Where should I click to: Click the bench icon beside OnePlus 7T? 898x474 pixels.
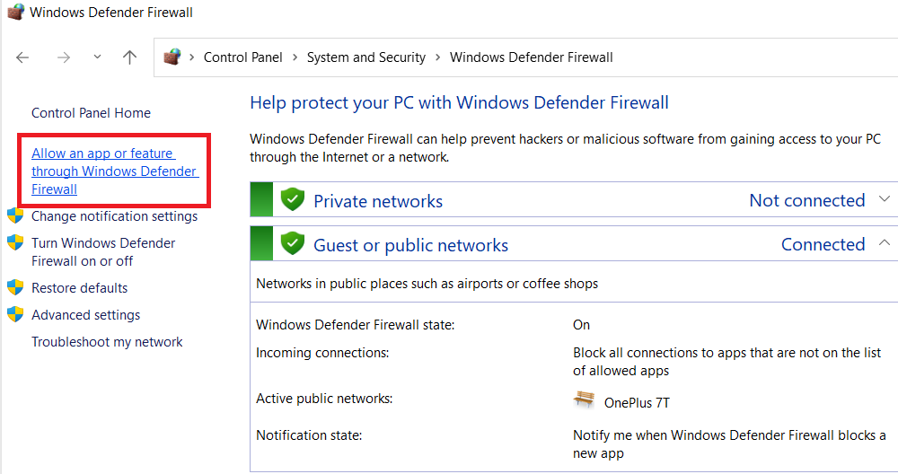click(584, 399)
